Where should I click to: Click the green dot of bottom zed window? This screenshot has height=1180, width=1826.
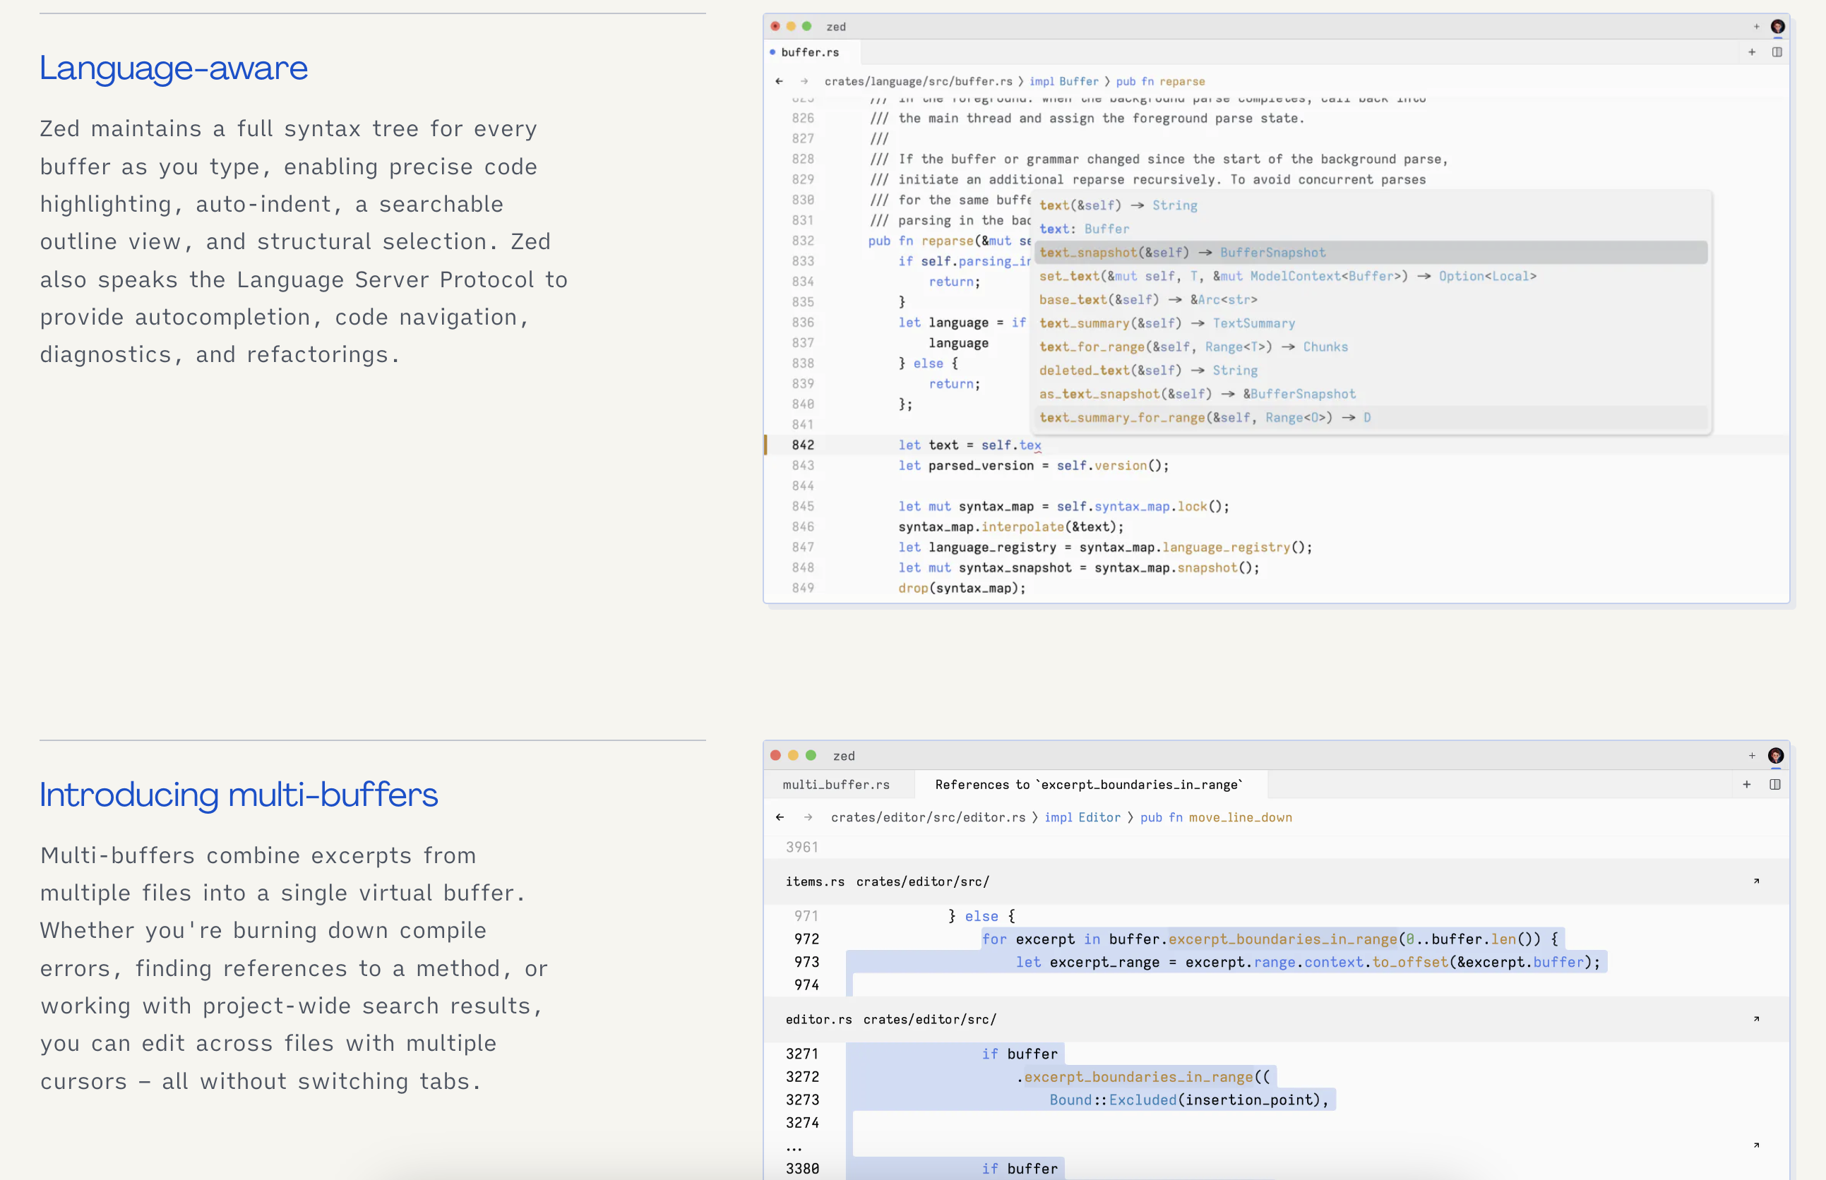811,756
